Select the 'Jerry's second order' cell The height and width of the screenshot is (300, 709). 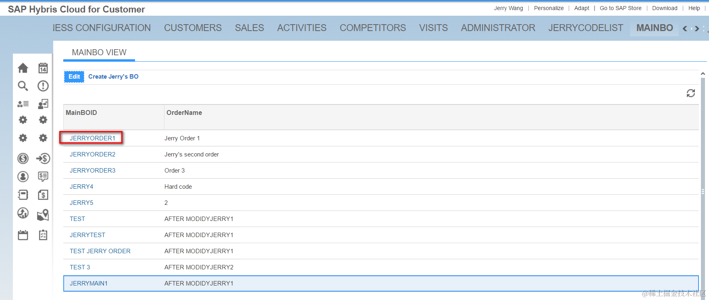coord(191,154)
